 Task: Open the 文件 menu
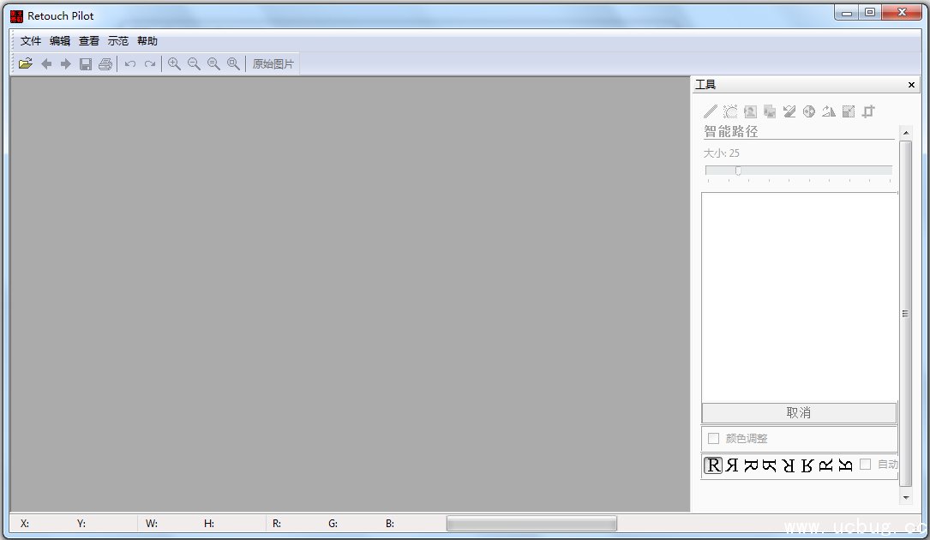tap(31, 41)
